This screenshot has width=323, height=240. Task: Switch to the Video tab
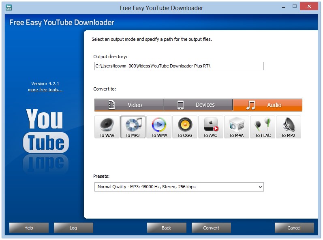pos(129,105)
